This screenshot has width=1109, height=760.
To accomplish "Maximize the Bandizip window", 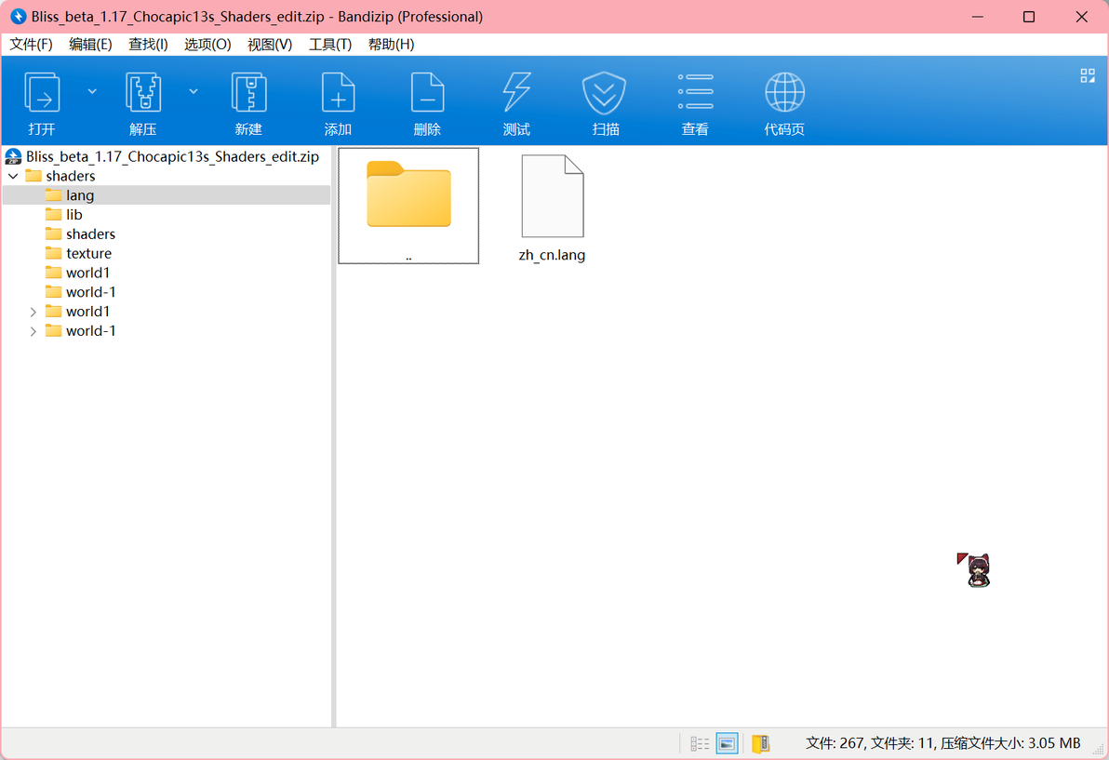I will [1029, 16].
